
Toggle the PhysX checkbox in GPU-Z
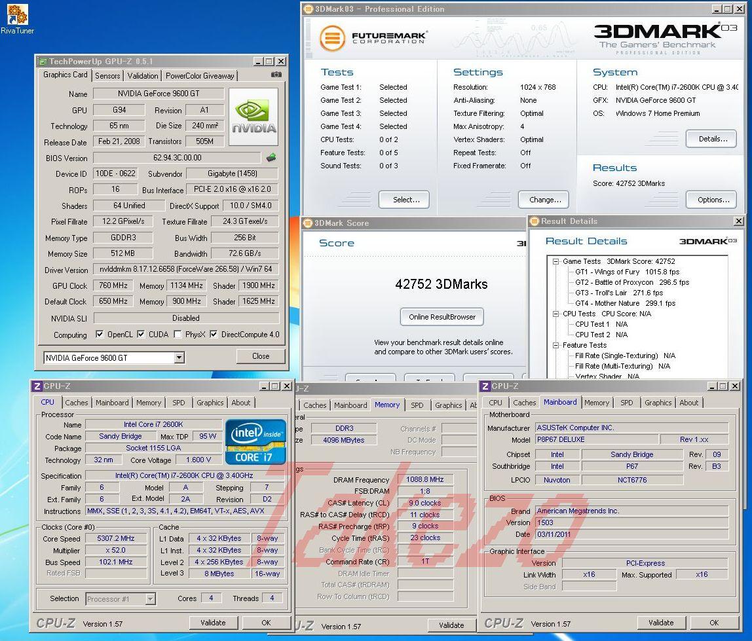(x=178, y=334)
